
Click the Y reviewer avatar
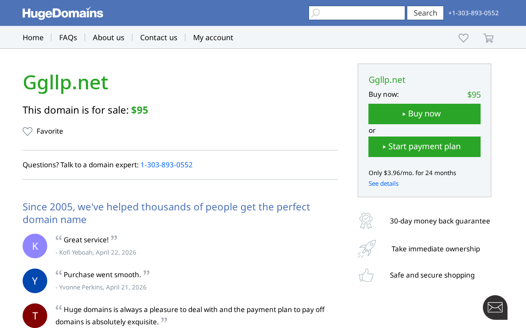tap(35, 281)
